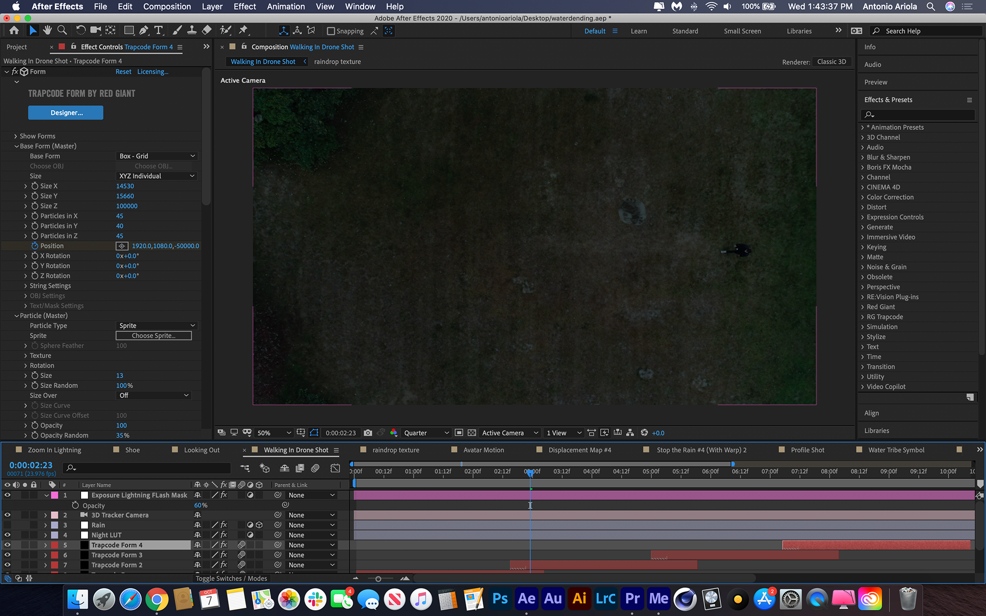Open the Base Form dropdown
The image size is (986, 616).
157,156
